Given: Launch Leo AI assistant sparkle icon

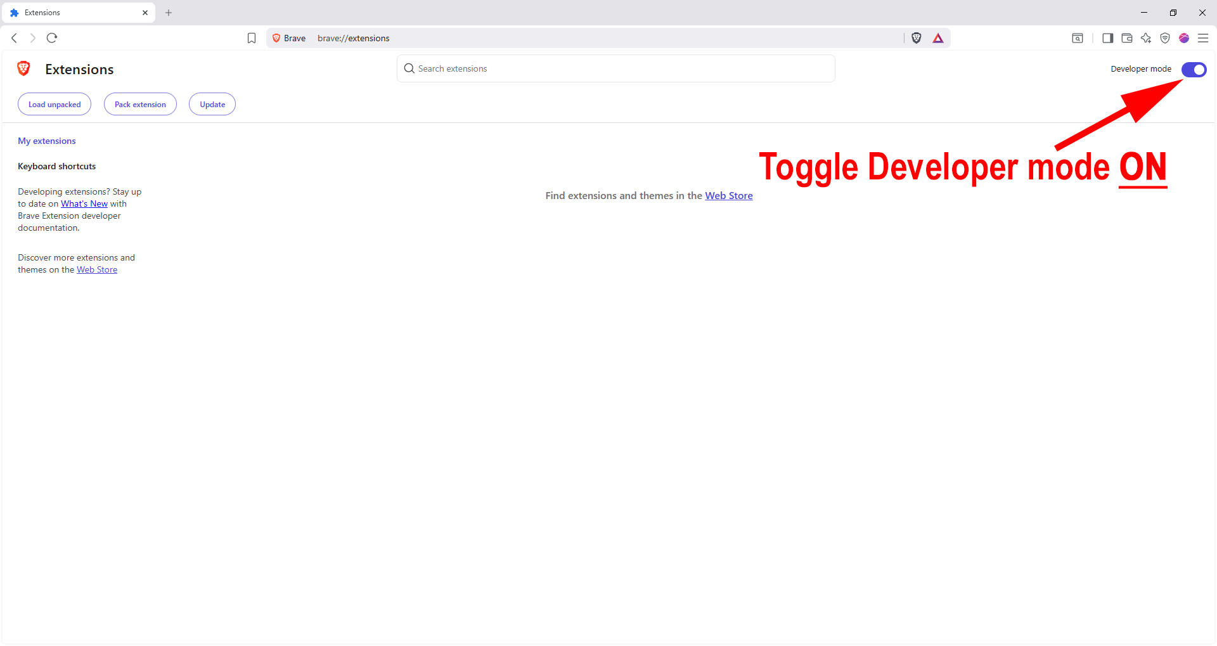Looking at the screenshot, I should pos(1145,38).
